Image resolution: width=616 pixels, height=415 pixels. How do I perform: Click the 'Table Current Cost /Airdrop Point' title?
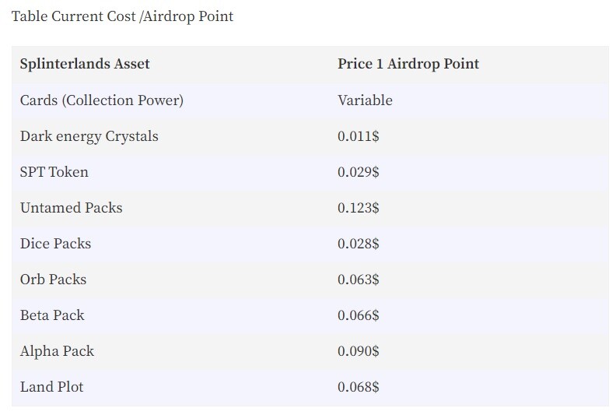pyautogui.click(x=123, y=16)
